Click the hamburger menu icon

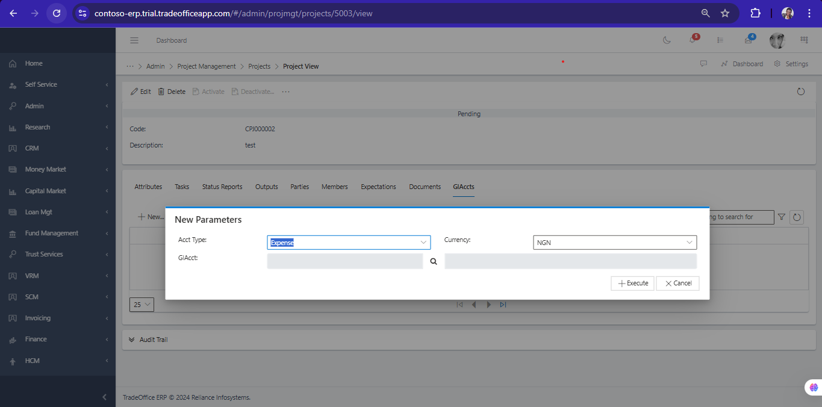tap(134, 40)
